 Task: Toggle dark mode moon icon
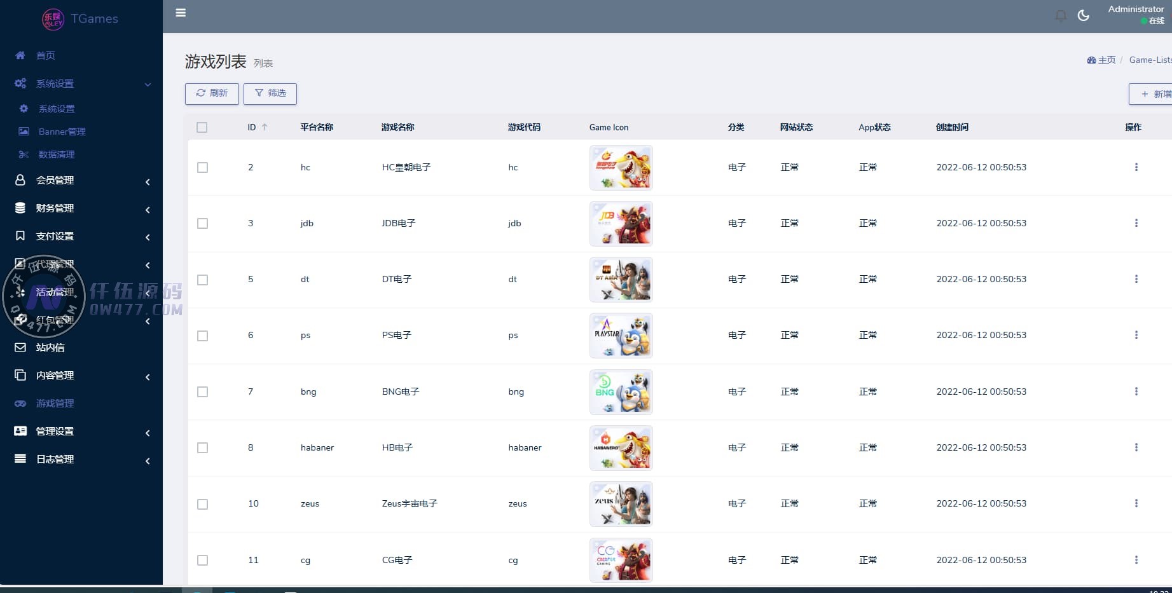pyautogui.click(x=1084, y=15)
